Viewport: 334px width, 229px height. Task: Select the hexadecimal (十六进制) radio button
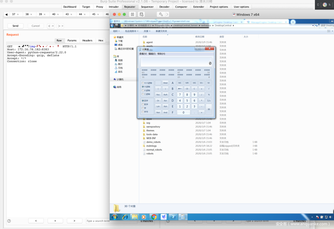143,83
